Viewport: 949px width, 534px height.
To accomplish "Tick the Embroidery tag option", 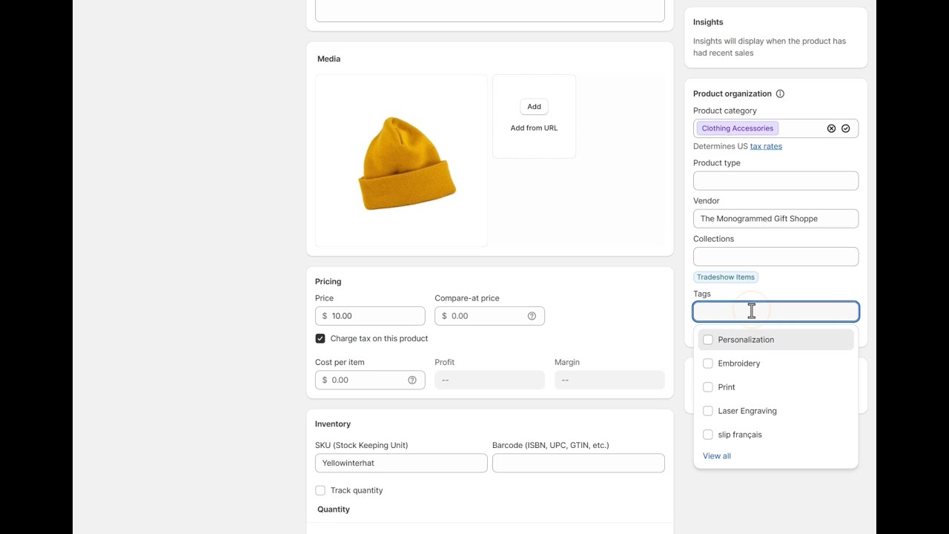I will click(708, 363).
